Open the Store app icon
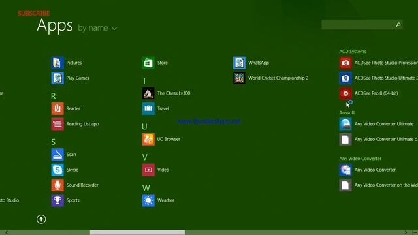The image size is (418, 235). click(148, 63)
